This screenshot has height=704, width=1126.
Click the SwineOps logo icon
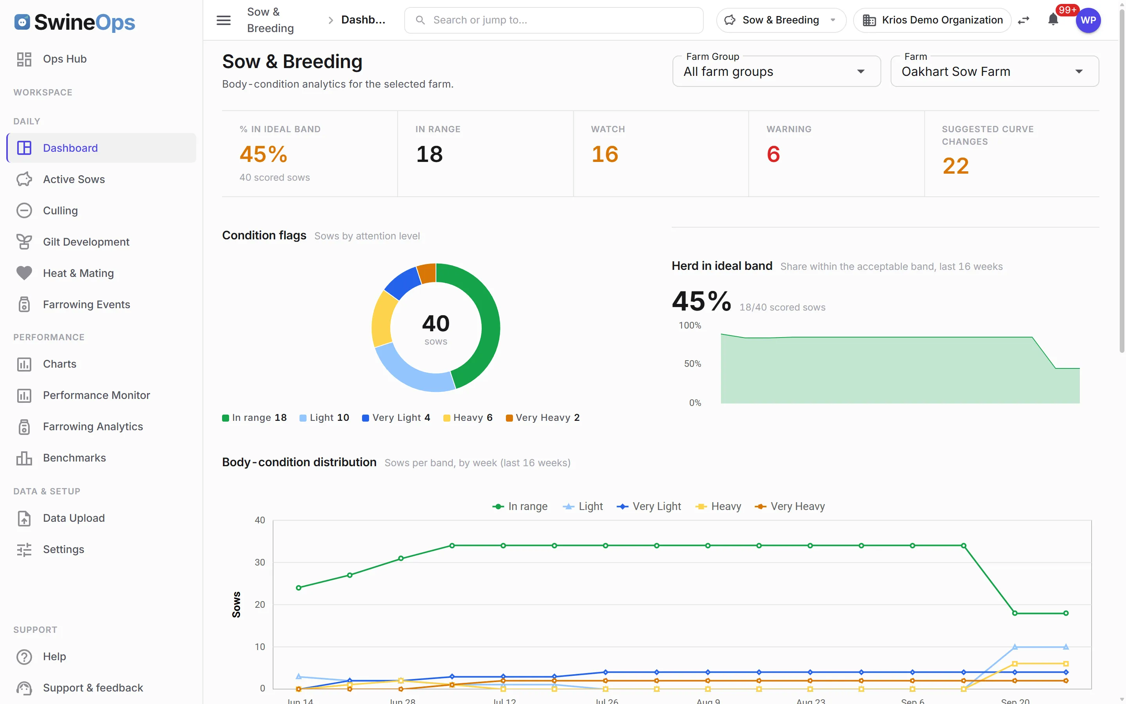click(x=22, y=22)
